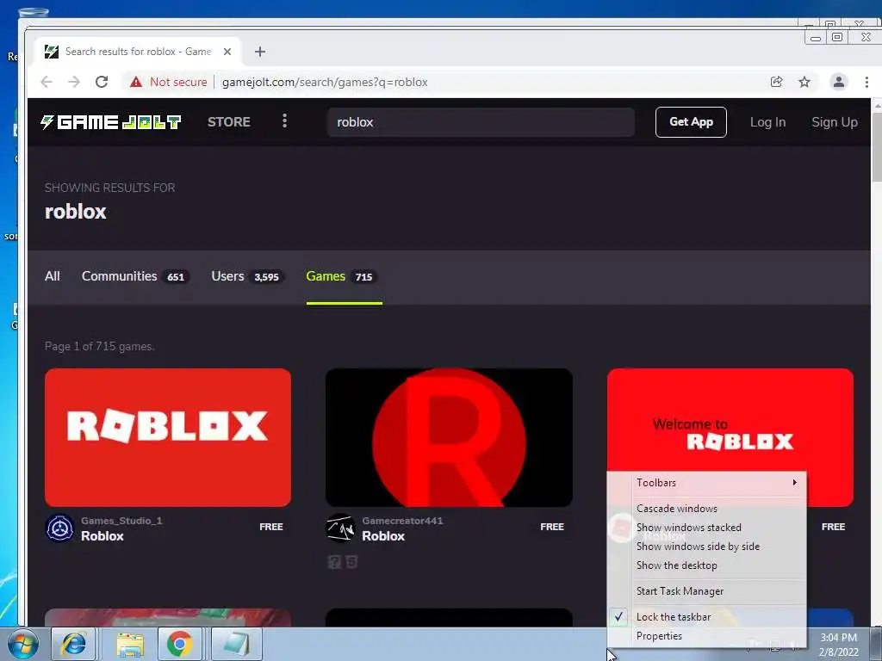Screen dimensions: 882x661
Task: Open the three-dot menu beside STORE
Action: pos(284,120)
